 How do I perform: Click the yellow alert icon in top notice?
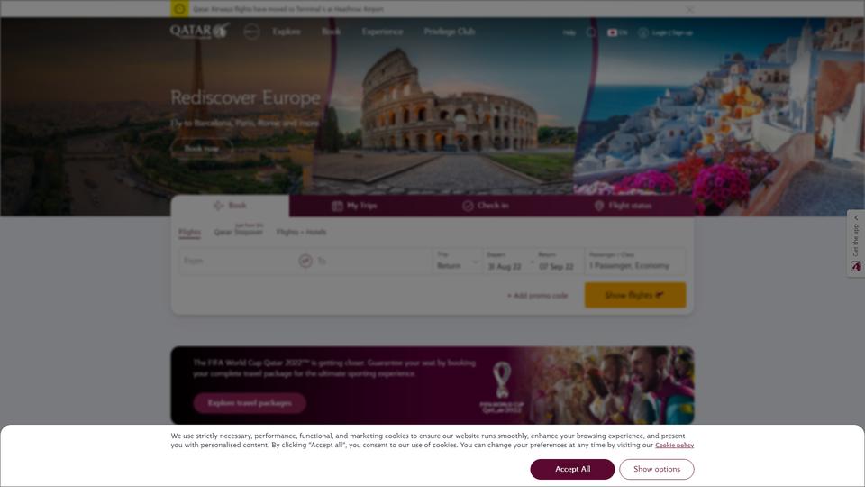click(179, 9)
